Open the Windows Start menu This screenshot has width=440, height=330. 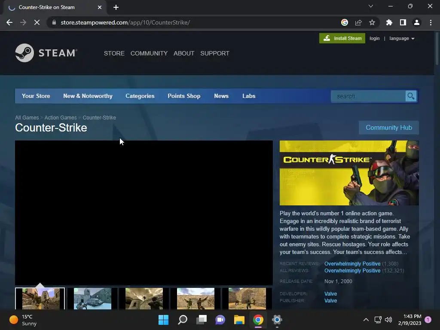tap(163, 320)
